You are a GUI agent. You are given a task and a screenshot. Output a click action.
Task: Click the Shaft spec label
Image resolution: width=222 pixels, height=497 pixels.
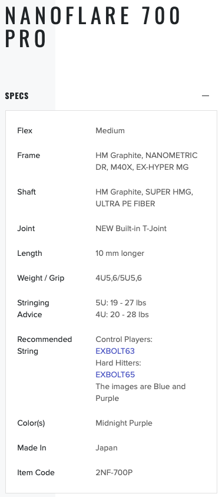tap(26, 192)
